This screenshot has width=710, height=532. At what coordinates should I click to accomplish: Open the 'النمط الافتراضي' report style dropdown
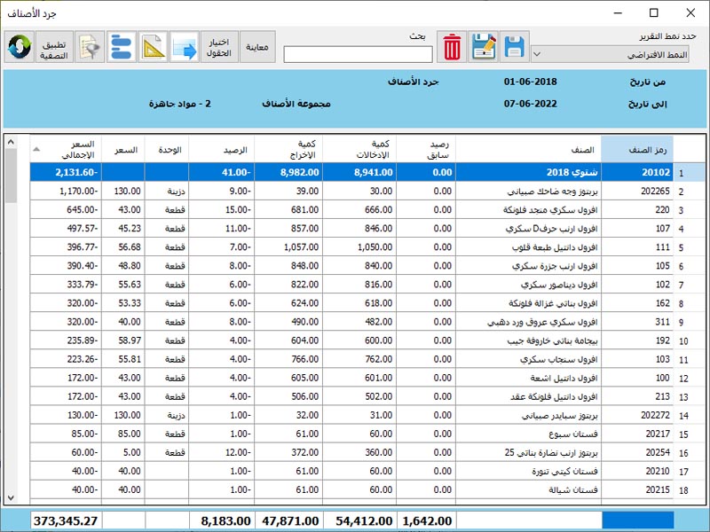610,54
